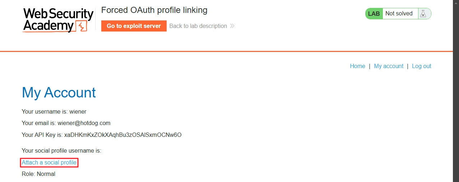Screen dimensions: 459x182
Task: Attach a social profile
Action: [x=49, y=163]
